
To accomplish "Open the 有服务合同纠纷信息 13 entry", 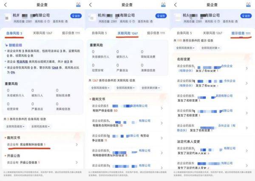I will point(161,123).
